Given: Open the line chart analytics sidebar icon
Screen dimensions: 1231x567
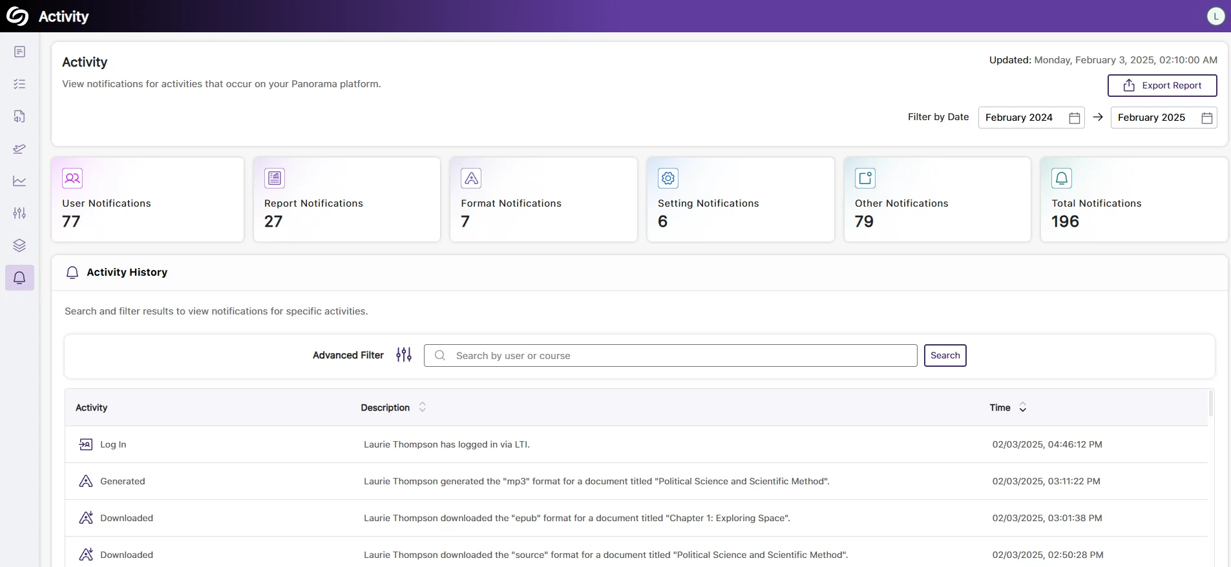Looking at the screenshot, I should click(x=19, y=181).
